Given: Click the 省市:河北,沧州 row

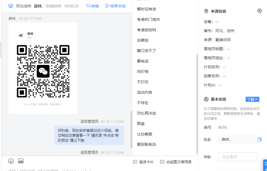Looking at the screenshot, I should [219, 31].
